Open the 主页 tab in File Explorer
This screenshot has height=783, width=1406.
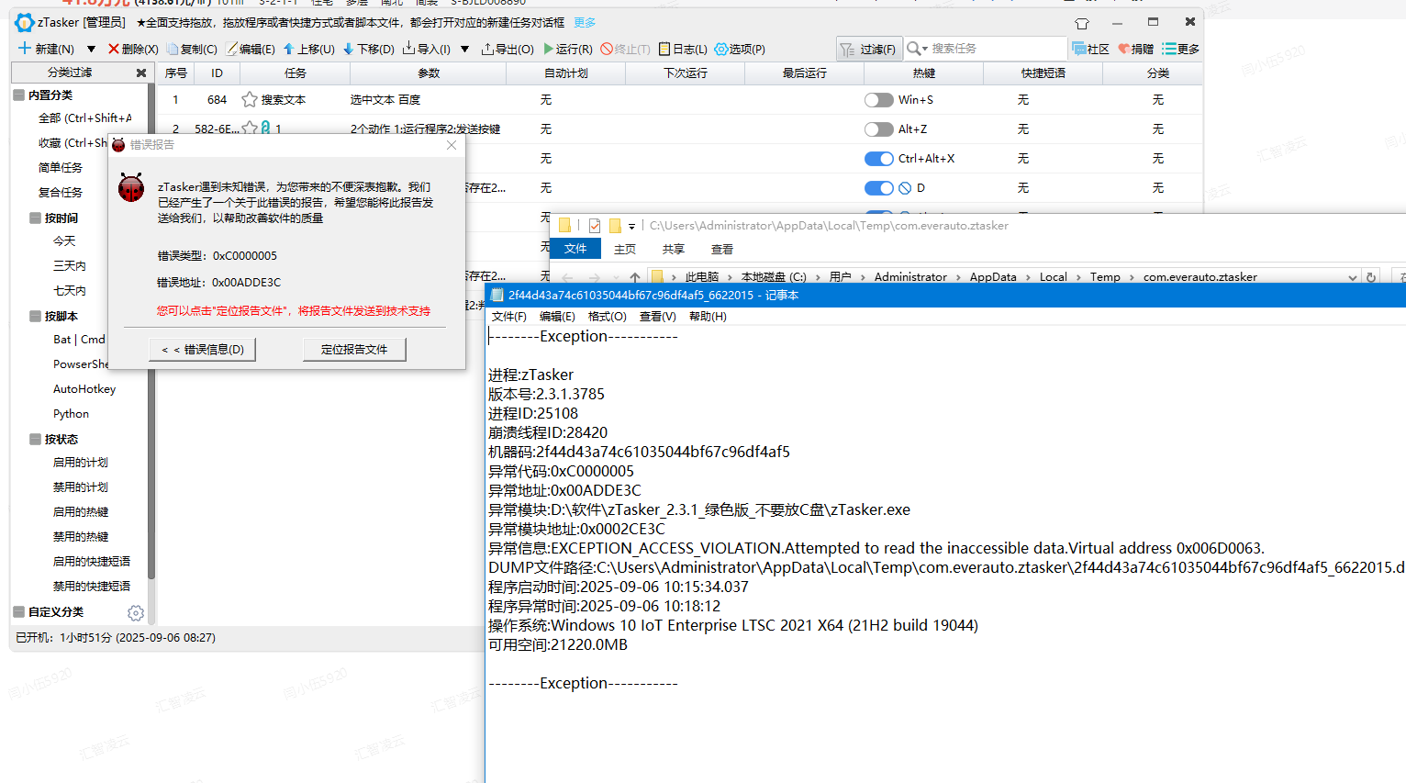(x=625, y=249)
